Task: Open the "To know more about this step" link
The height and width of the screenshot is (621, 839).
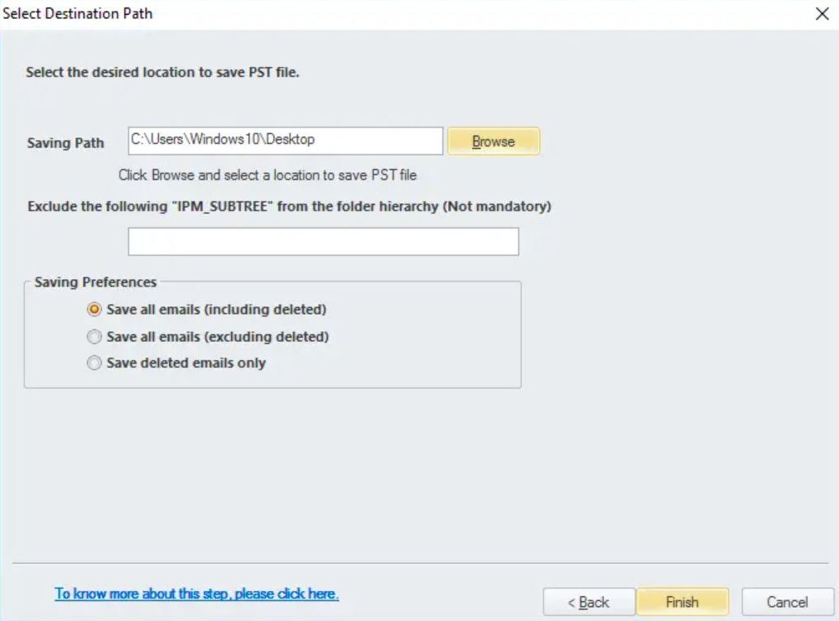Action: (x=197, y=594)
